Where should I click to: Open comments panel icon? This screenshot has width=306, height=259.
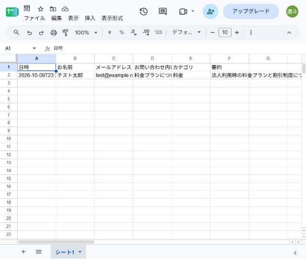[x=163, y=11]
